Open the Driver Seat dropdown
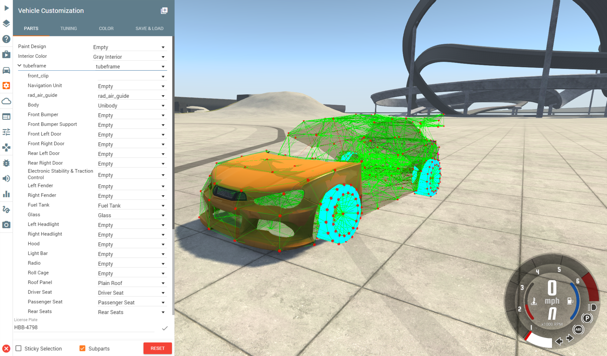Screen dimensions: 607x356 pos(132,293)
